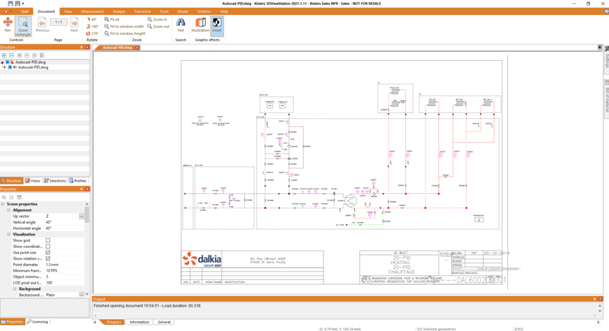Choose Fit to window width
This screenshot has height=331, width=609.
tap(124, 26)
